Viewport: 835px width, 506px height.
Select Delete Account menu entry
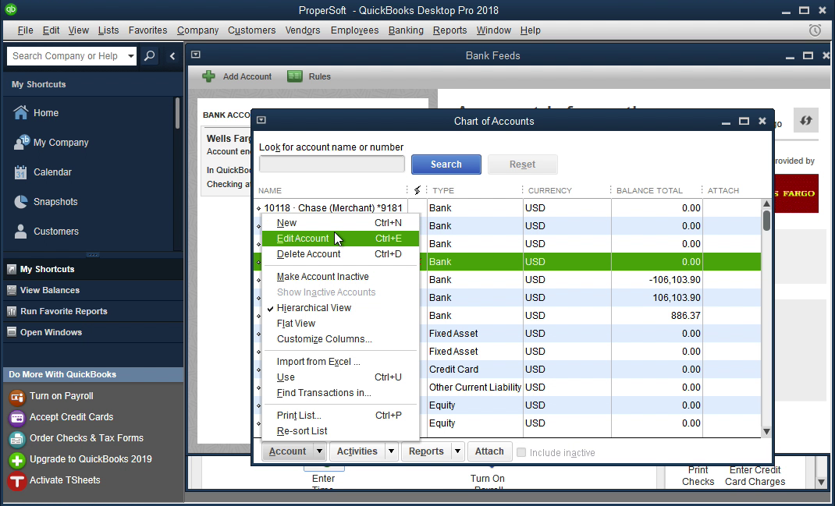[x=340, y=254]
